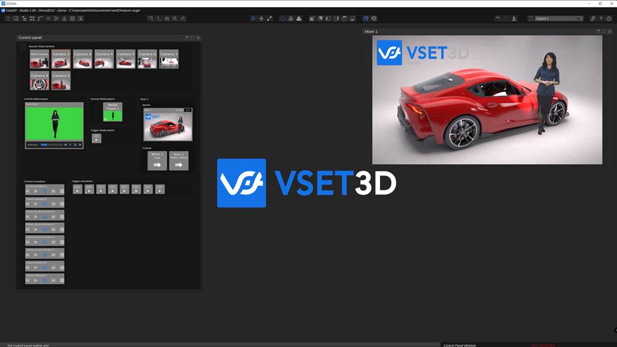Click the New project icon in the toolbar
This screenshot has width=617, height=347.
pyautogui.click(x=8, y=18)
